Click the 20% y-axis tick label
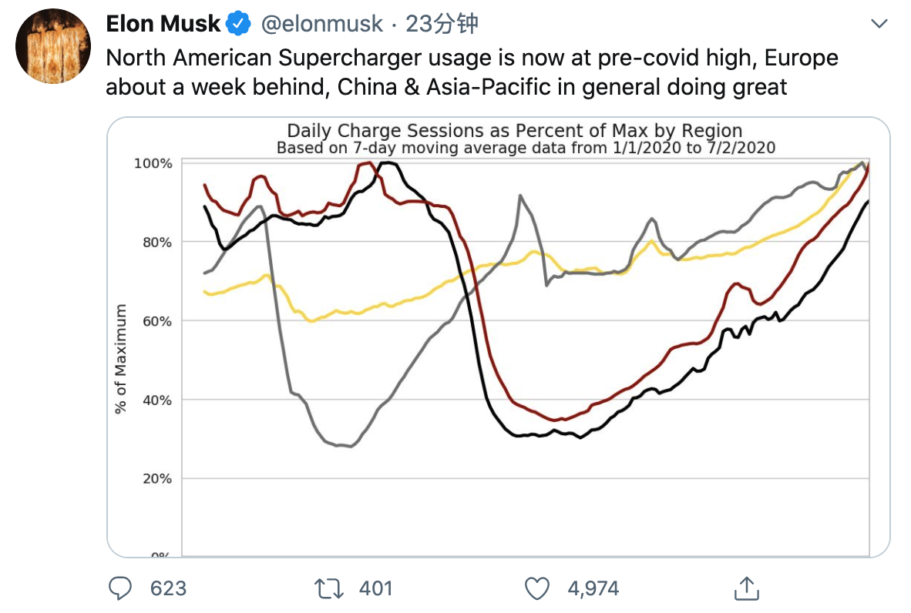The image size is (911, 613). coord(156,478)
